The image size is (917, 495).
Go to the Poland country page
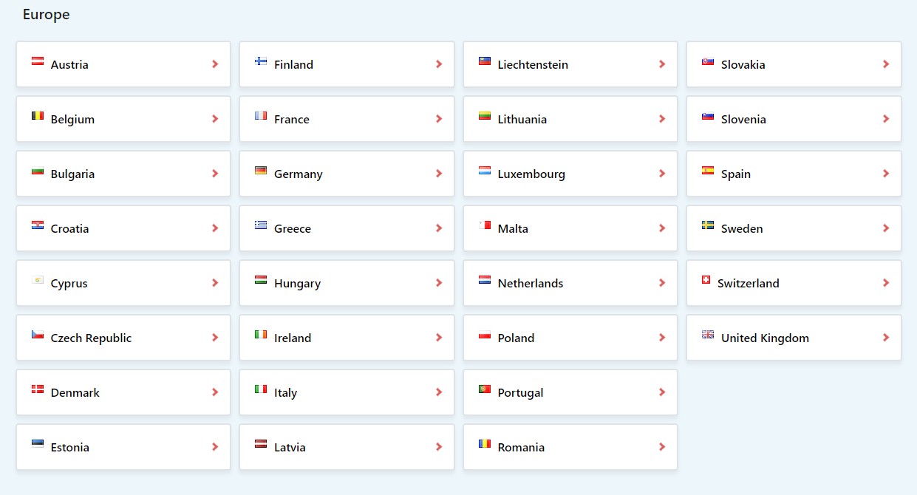(570, 338)
